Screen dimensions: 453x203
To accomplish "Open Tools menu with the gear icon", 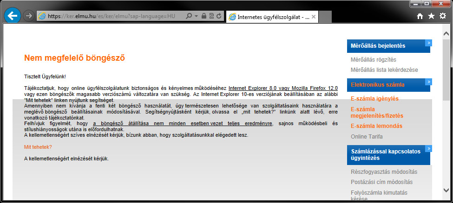I will pos(443,16).
